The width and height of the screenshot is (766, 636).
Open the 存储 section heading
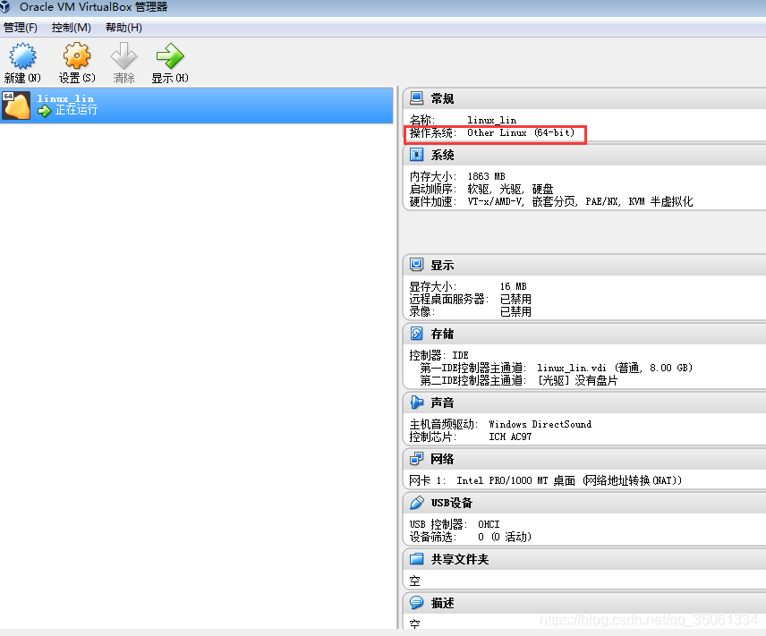coord(442,335)
